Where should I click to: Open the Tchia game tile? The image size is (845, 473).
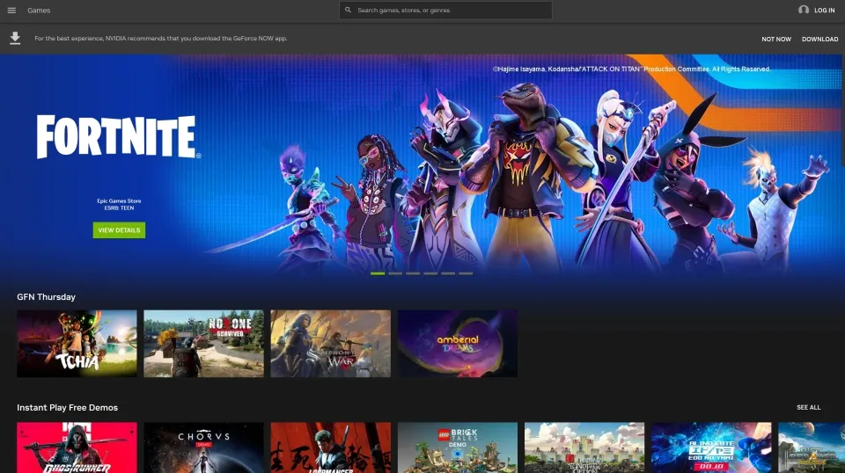77,343
